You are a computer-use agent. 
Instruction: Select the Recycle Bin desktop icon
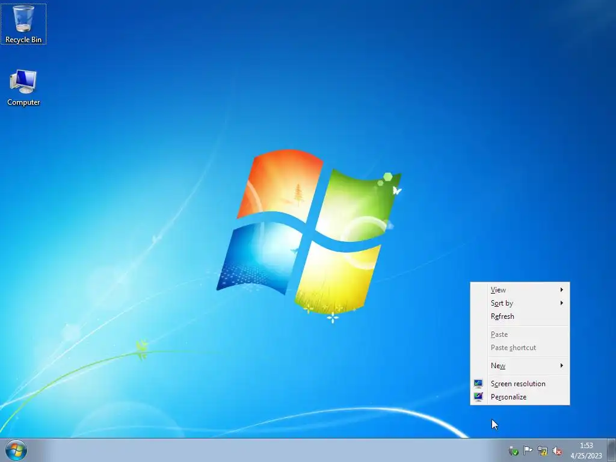point(23,24)
